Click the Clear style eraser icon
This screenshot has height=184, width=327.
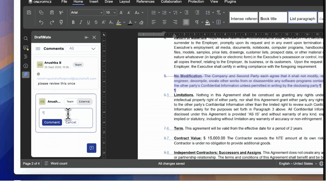tap(141, 22)
